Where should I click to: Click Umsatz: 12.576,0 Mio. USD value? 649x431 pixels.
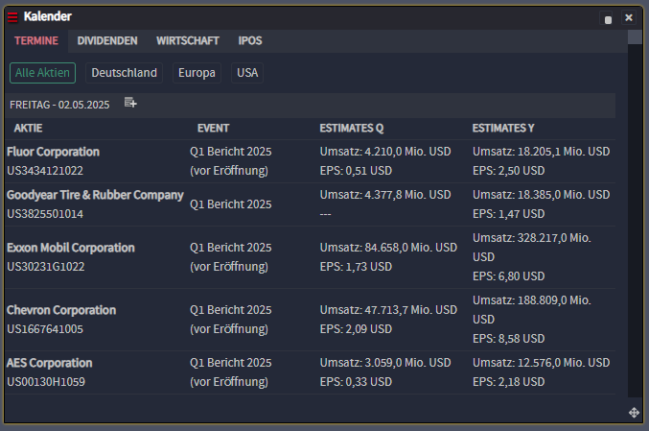542,363
